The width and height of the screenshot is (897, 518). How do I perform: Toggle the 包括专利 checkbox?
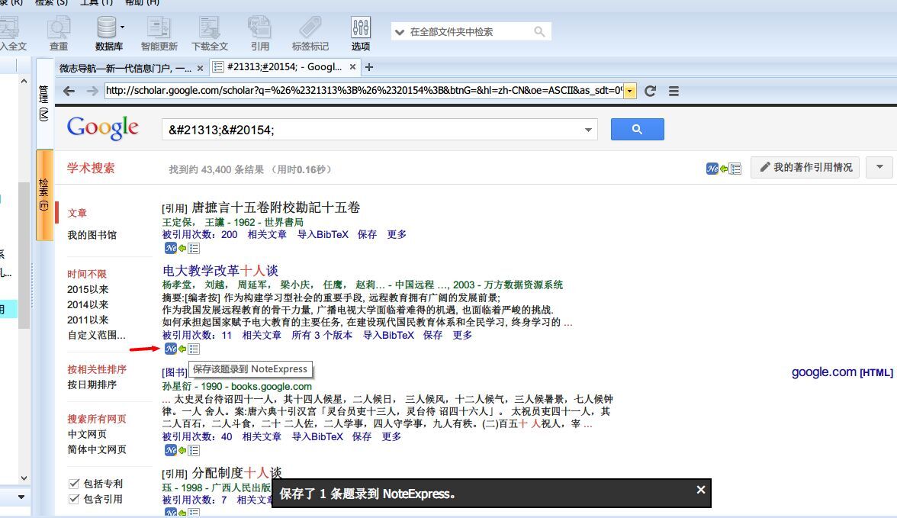pos(74,484)
